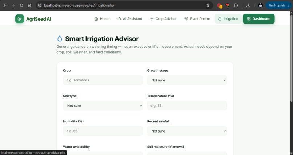Image resolution: width=293 pixels, height=155 pixels.
Task: Click the Soil type label
Action: [70, 96]
